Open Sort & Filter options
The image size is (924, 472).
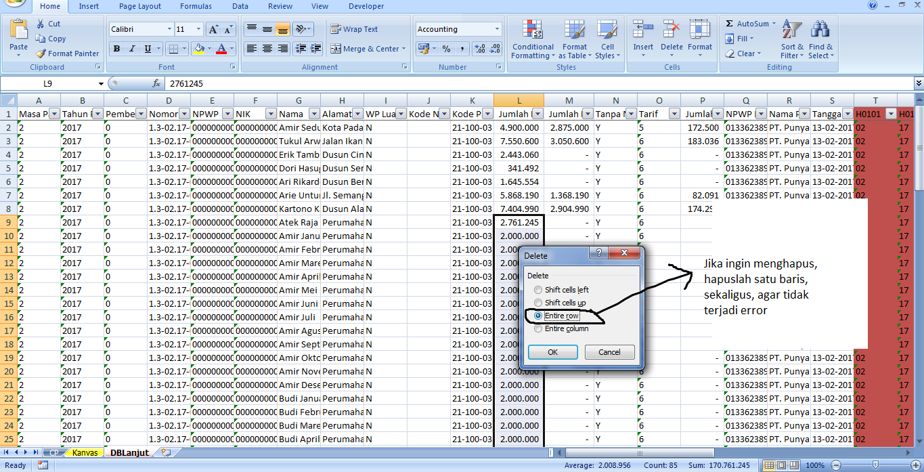(791, 39)
